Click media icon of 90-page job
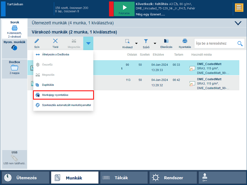Viewport: 247px width, 185px height. [x=192, y=68]
